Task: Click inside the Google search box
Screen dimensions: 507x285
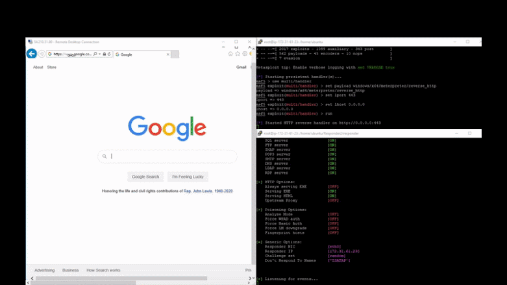Action: coord(167,156)
